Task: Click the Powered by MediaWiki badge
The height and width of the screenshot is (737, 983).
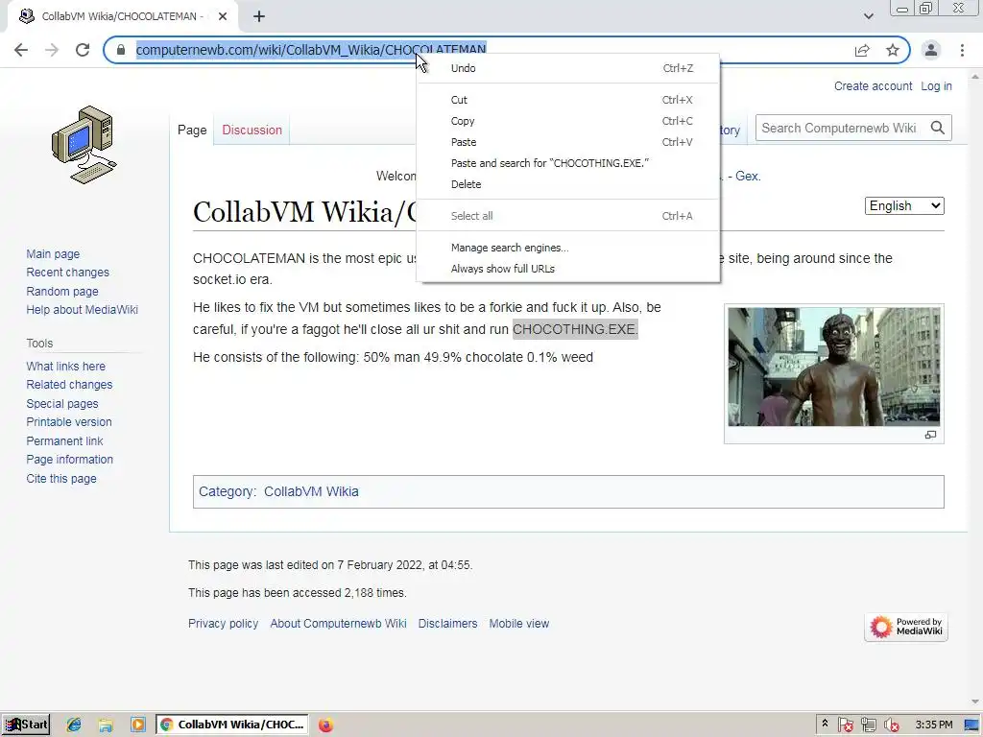Action: point(906,627)
